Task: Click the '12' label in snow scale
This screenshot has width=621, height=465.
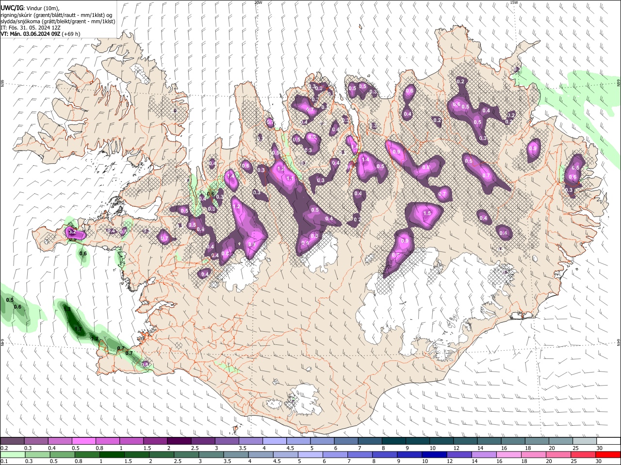Action: 456,448
